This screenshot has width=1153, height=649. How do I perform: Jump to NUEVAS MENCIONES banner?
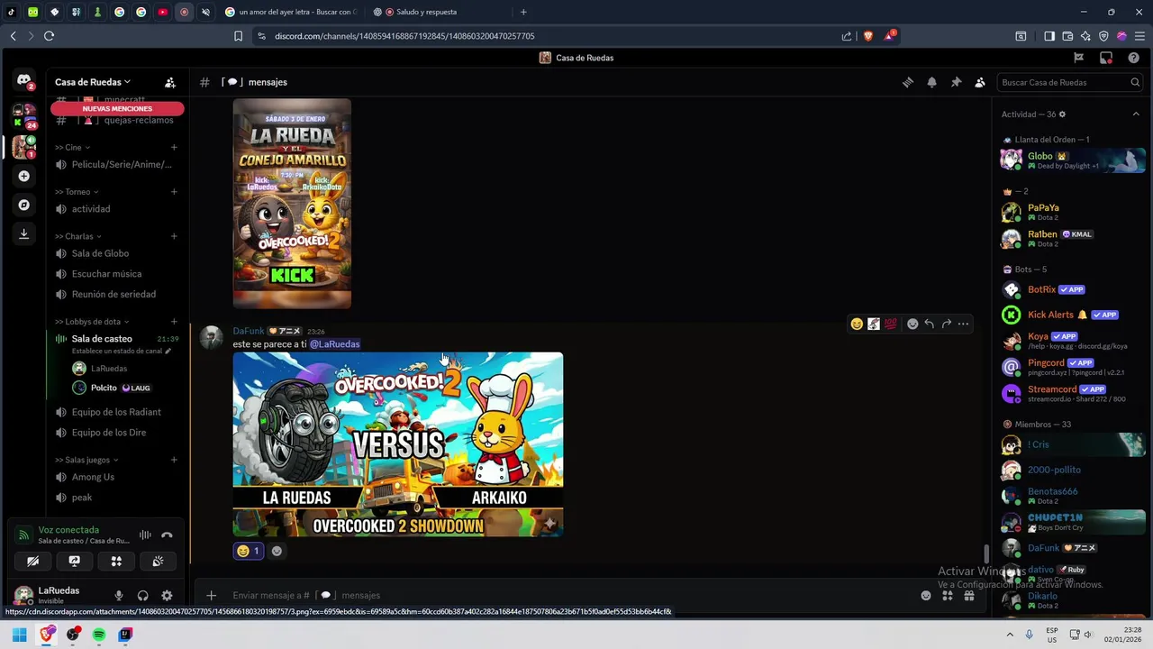pos(117,108)
